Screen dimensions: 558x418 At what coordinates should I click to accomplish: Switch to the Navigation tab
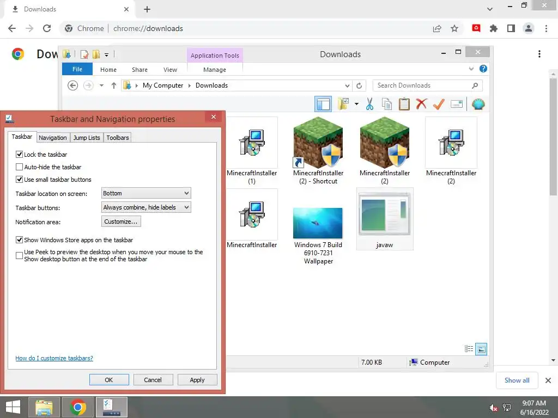53,138
